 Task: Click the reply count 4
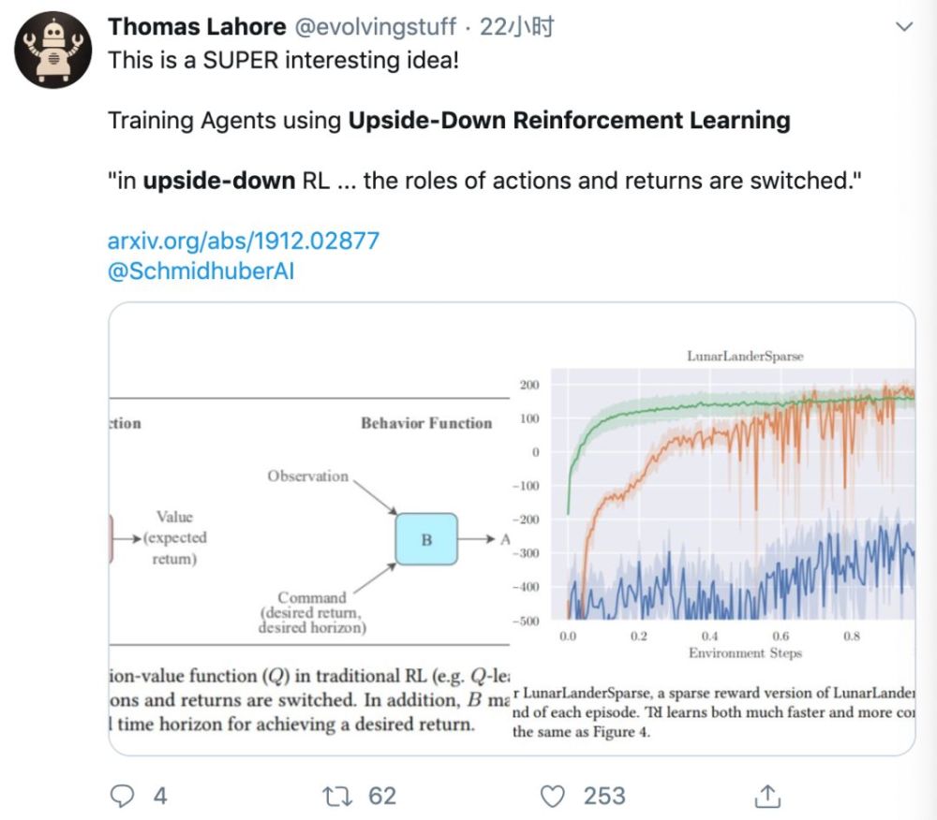point(160,796)
